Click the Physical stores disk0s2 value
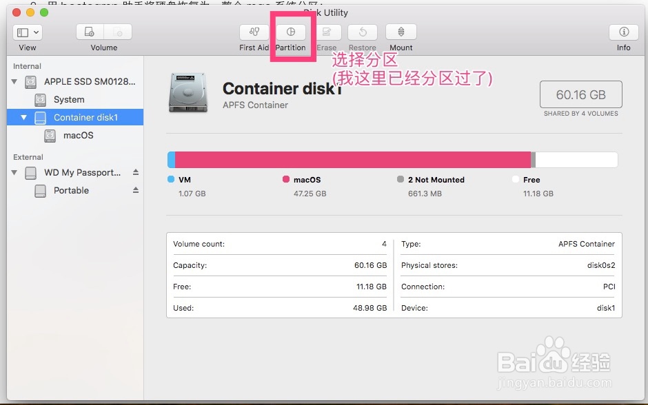 601,265
